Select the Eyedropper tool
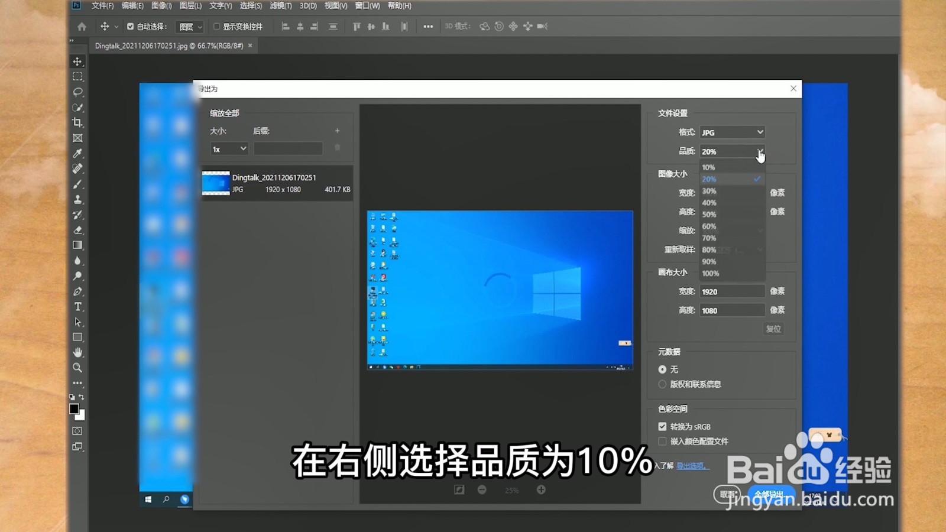The image size is (946, 532). click(77, 153)
